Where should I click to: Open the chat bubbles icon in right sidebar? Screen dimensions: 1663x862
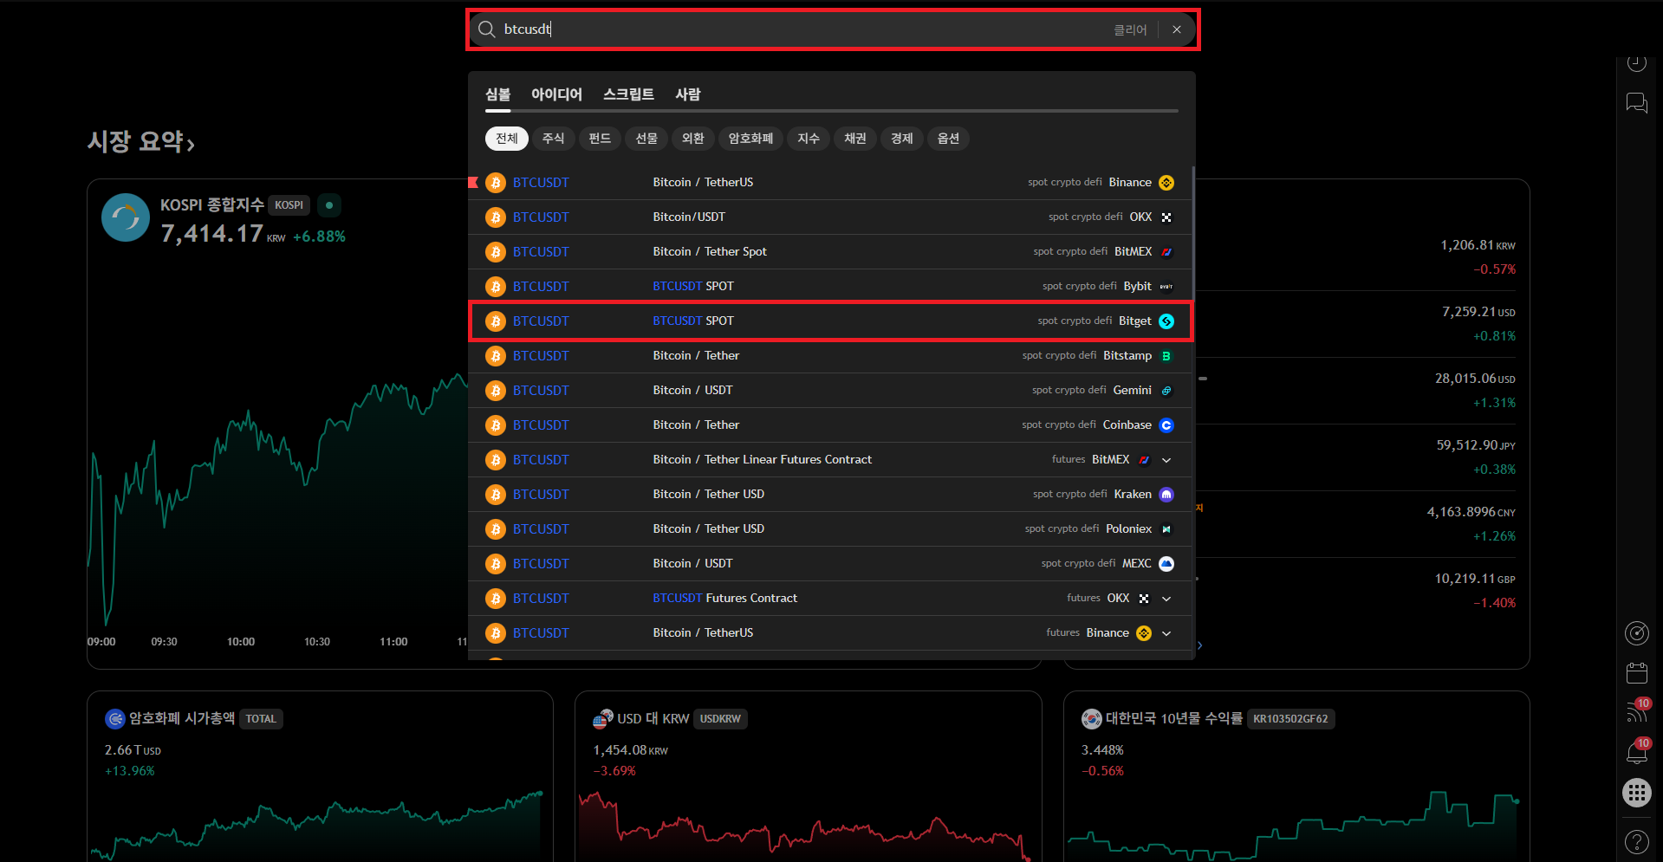coord(1636,103)
